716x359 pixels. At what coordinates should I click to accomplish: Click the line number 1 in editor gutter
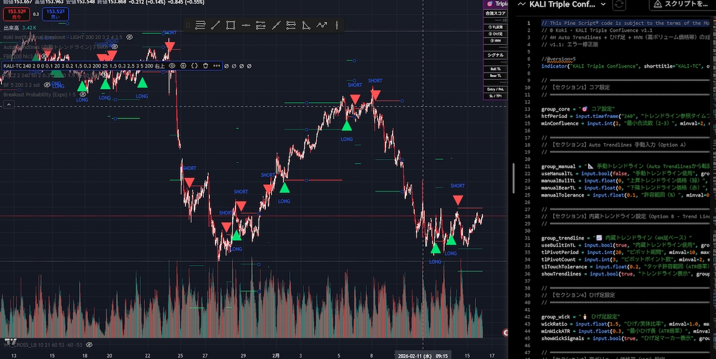point(529,23)
